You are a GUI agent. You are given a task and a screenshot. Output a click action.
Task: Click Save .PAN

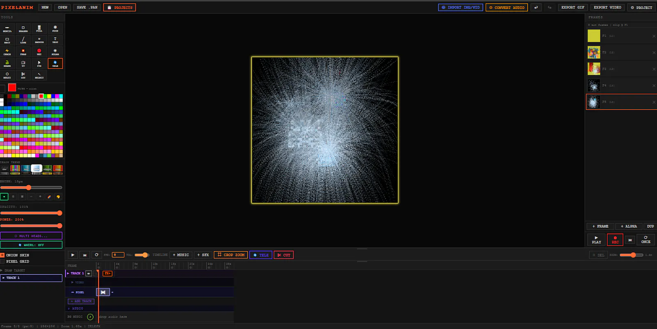[87, 7]
